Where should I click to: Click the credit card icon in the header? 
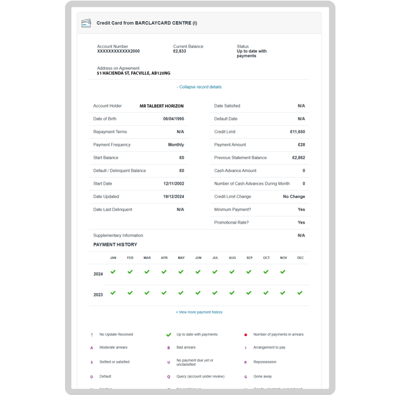coord(86,23)
